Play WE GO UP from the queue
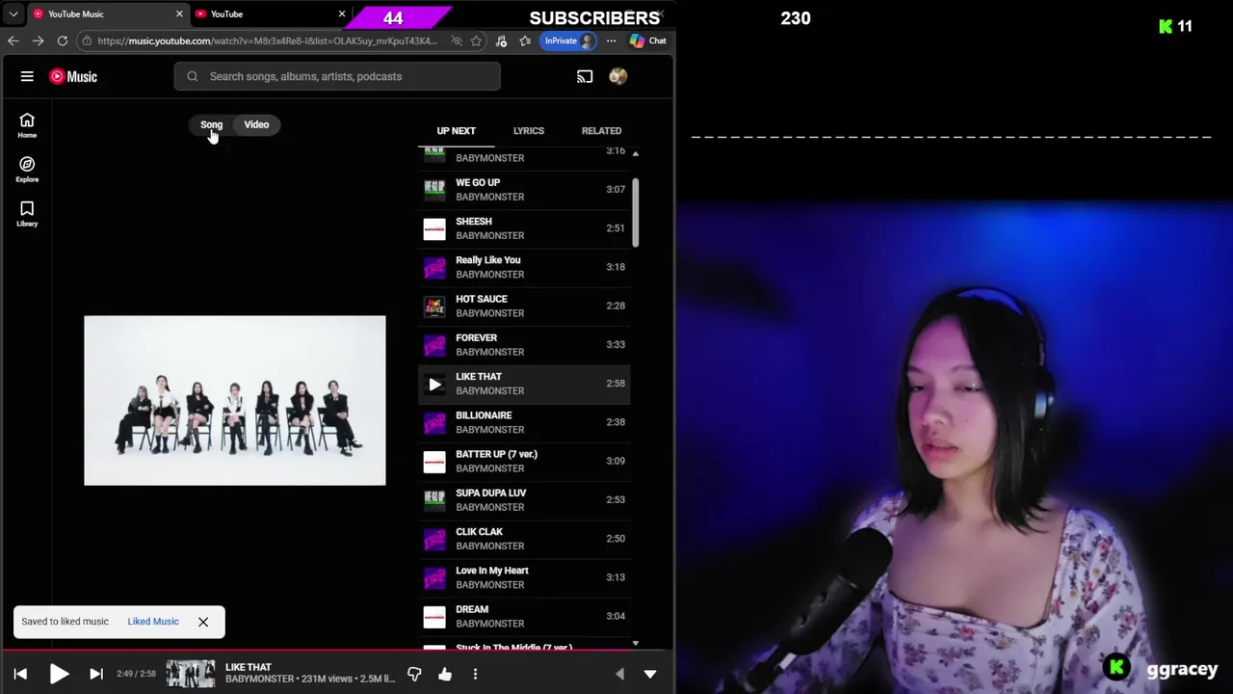1233x694 pixels. [x=525, y=190]
